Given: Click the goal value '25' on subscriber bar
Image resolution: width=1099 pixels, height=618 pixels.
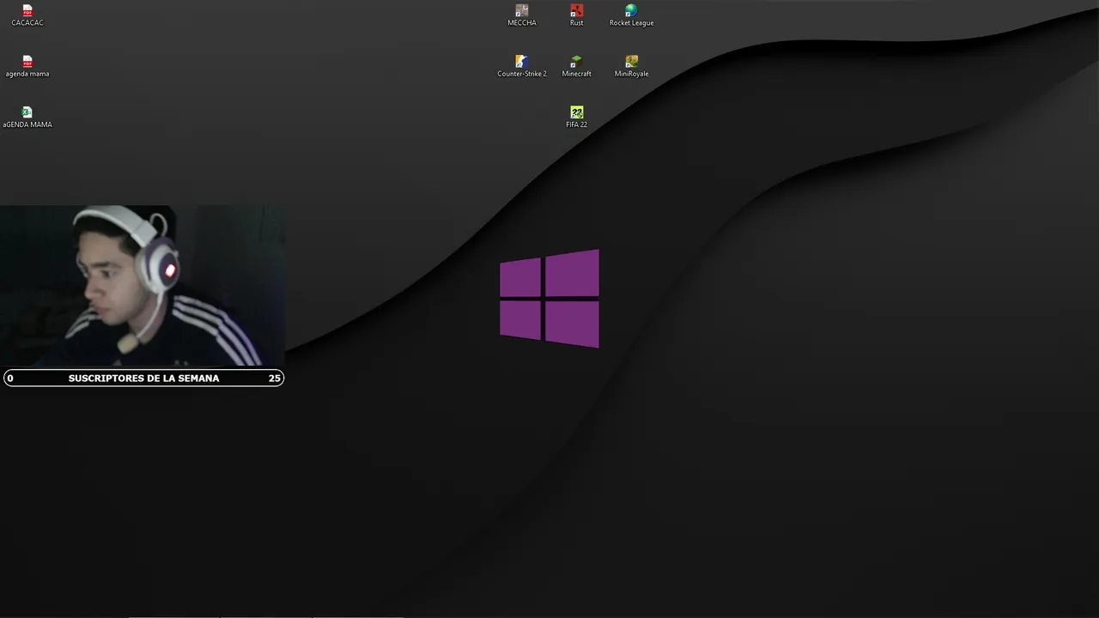Looking at the screenshot, I should click(275, 378).
